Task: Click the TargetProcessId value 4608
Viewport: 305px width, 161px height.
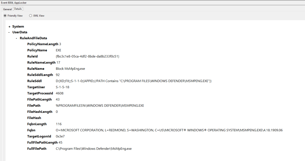Action: (59, 93)
